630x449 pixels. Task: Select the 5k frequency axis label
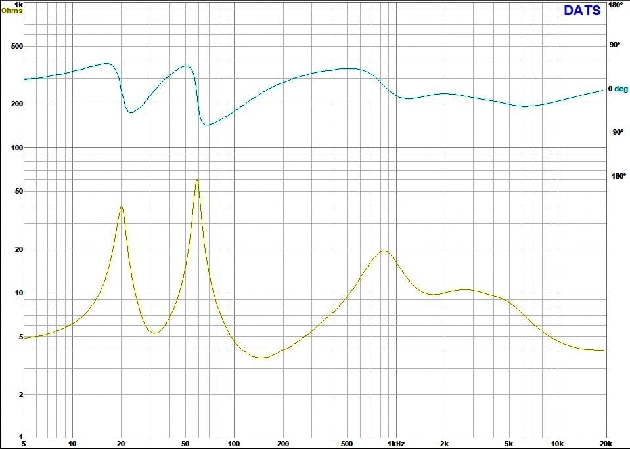coord(508,444)
